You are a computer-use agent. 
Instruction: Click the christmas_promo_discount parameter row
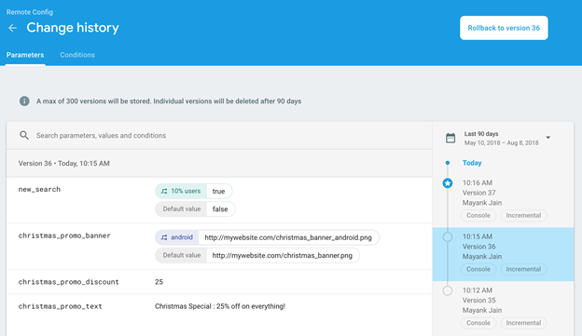click(219, 282)
